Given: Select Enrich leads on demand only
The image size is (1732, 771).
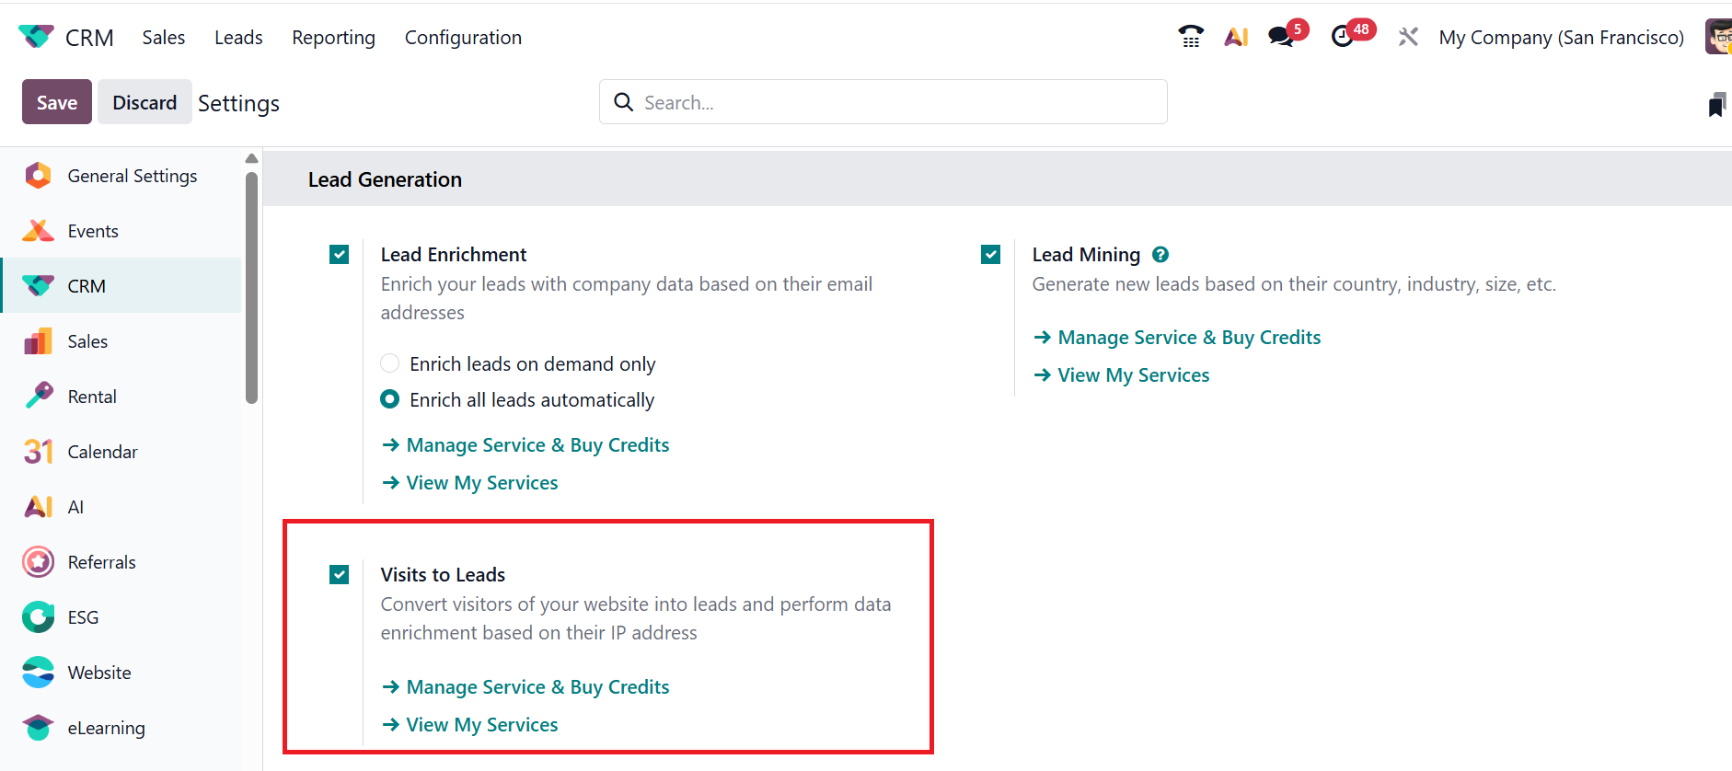Looking at the screenshot, I should click(390, 364).
